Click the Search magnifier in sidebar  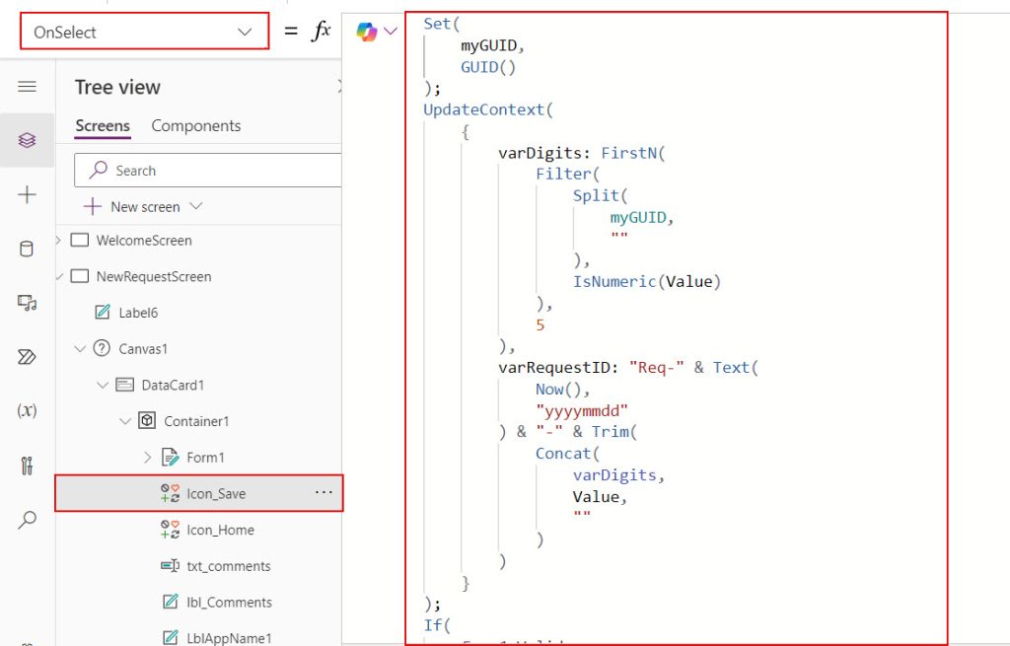coord(27,519)
